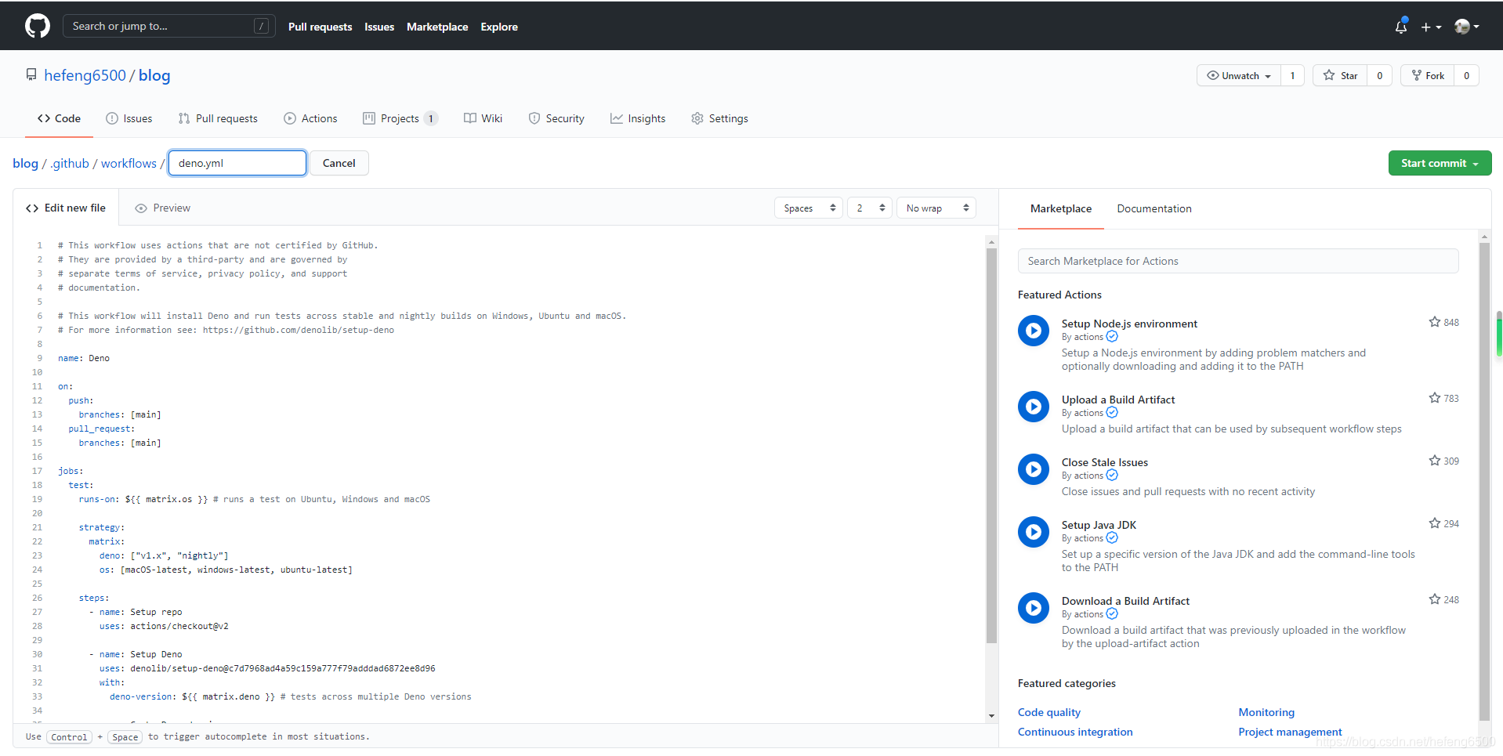The image size is (1503, 756).
Task: Click the play icon of Close Stale Issues
Action: click(1034, 469)
